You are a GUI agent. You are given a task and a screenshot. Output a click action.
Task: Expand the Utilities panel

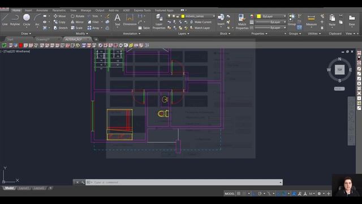314,33
